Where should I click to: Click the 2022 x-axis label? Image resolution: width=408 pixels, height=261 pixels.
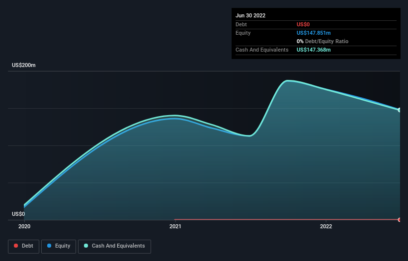click(326, 226)
